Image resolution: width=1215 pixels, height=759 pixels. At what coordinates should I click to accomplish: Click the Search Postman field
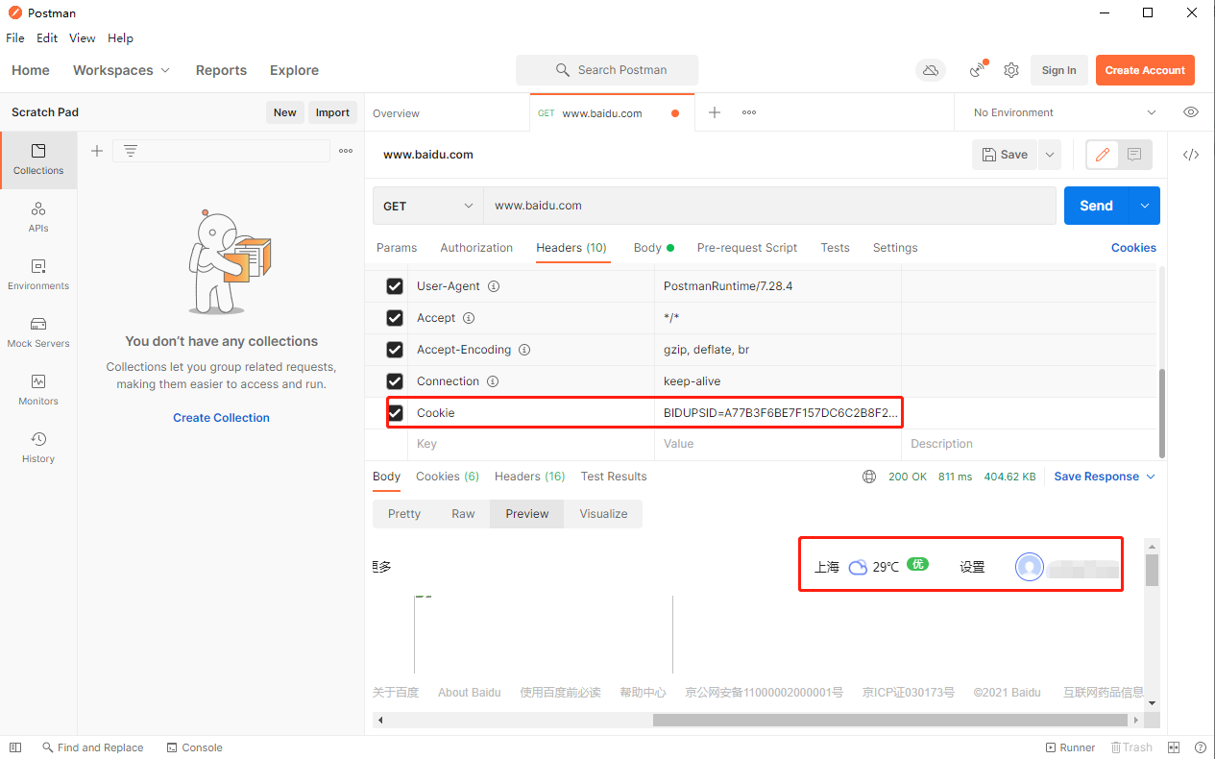point(607,70)
